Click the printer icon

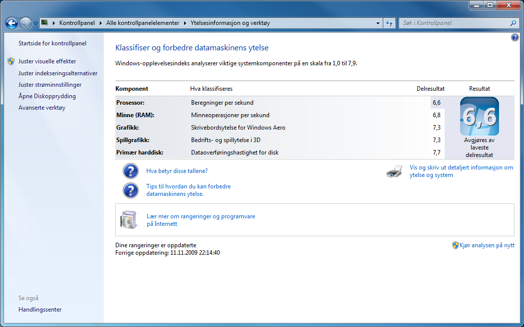394,171
